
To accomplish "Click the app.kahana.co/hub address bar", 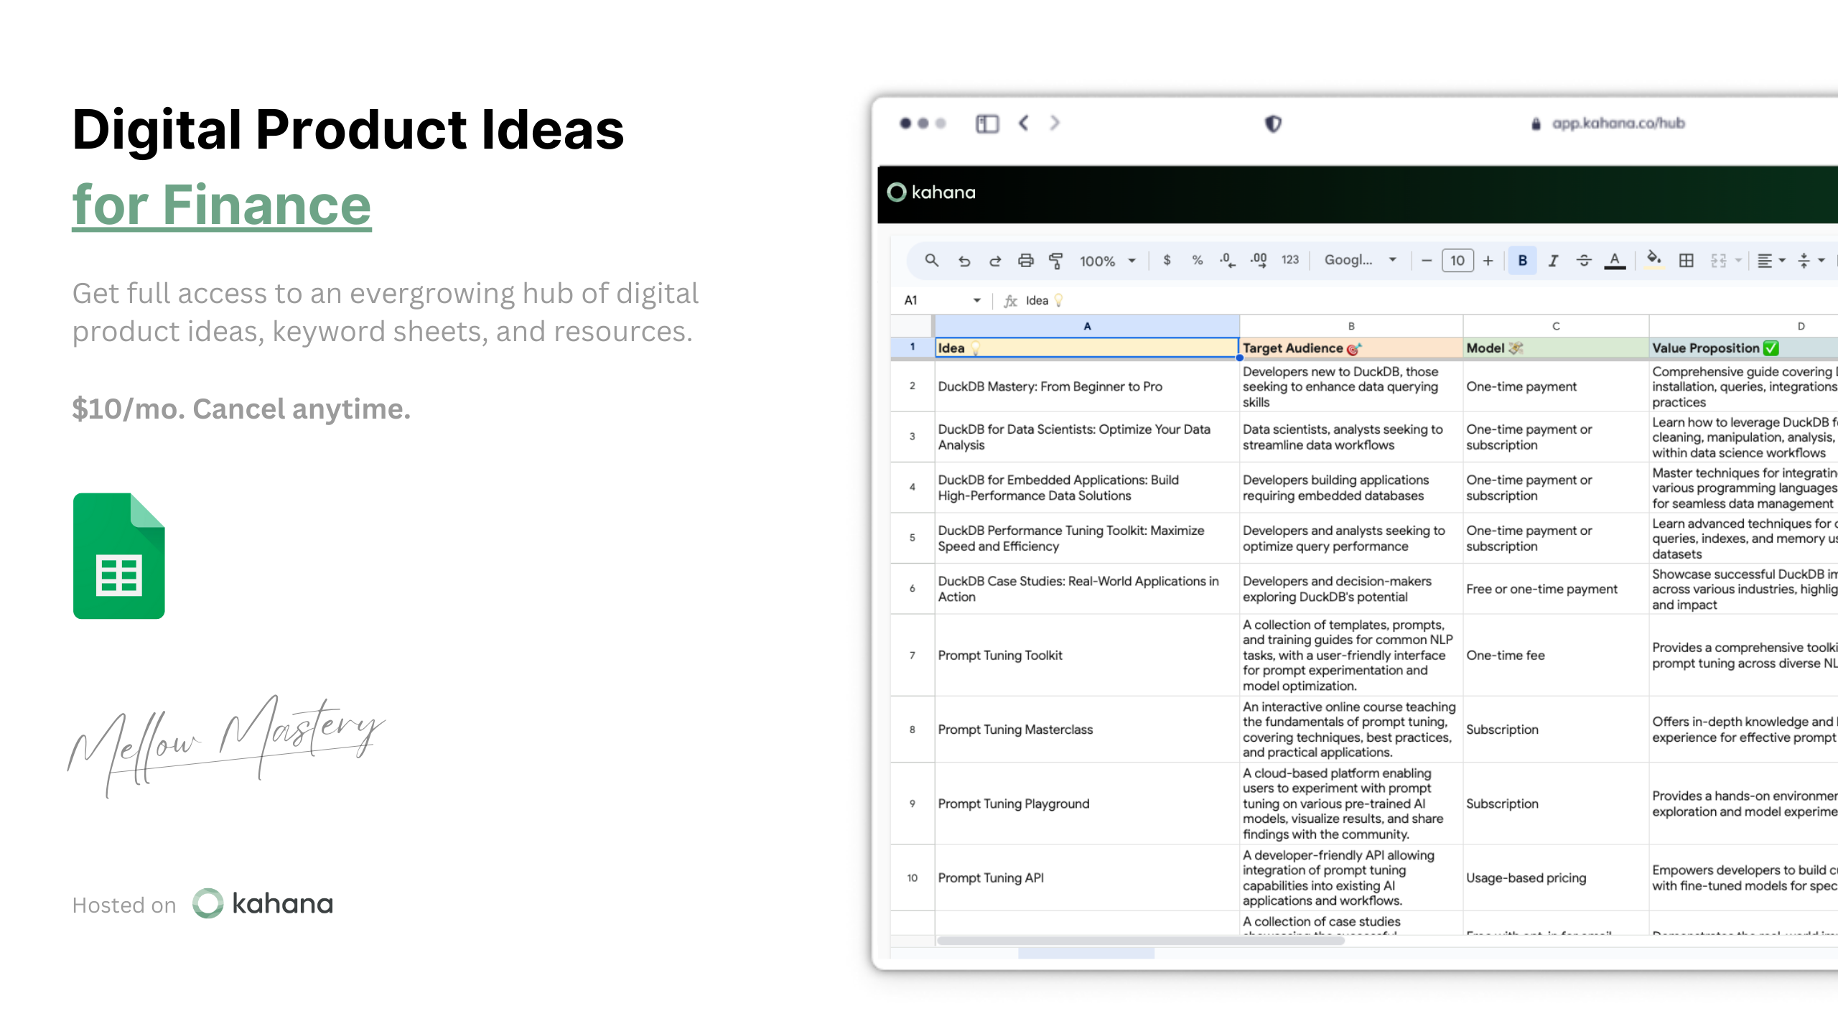I will tap(1618, 124).
